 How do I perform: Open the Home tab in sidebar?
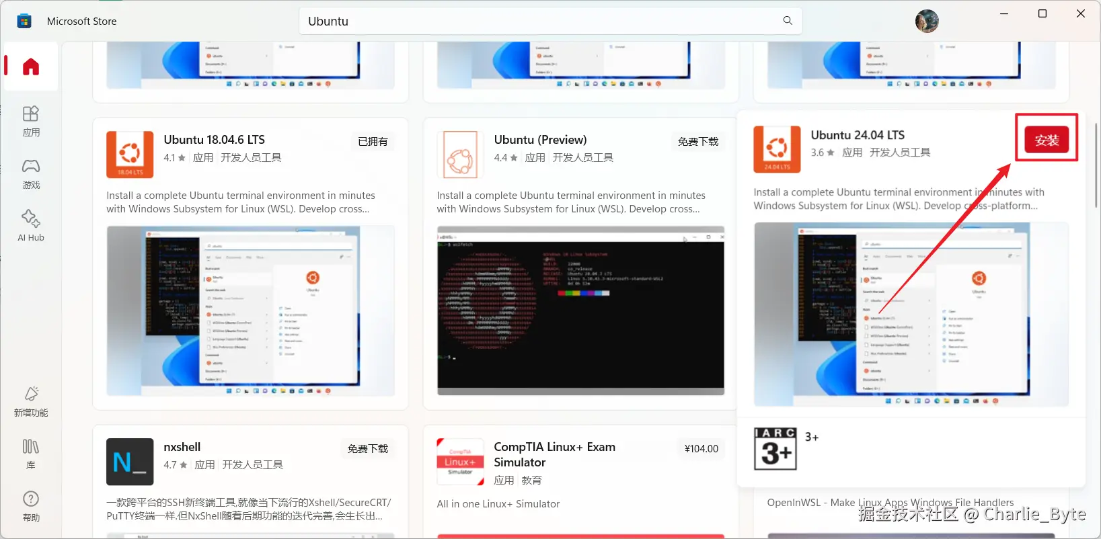[x=31, y=67]
